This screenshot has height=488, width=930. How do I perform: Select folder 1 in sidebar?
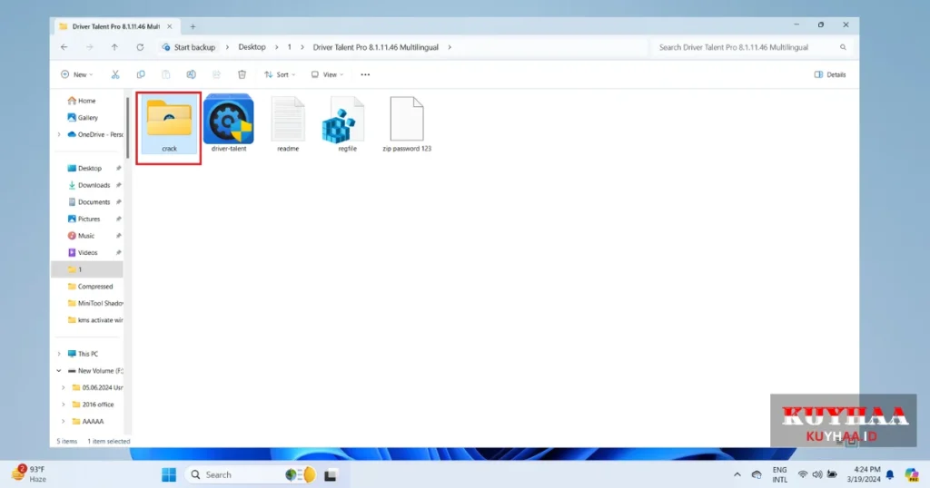[87, 269]
